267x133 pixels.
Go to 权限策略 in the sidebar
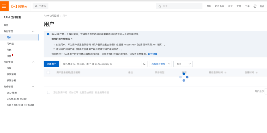tap(11, 74)
